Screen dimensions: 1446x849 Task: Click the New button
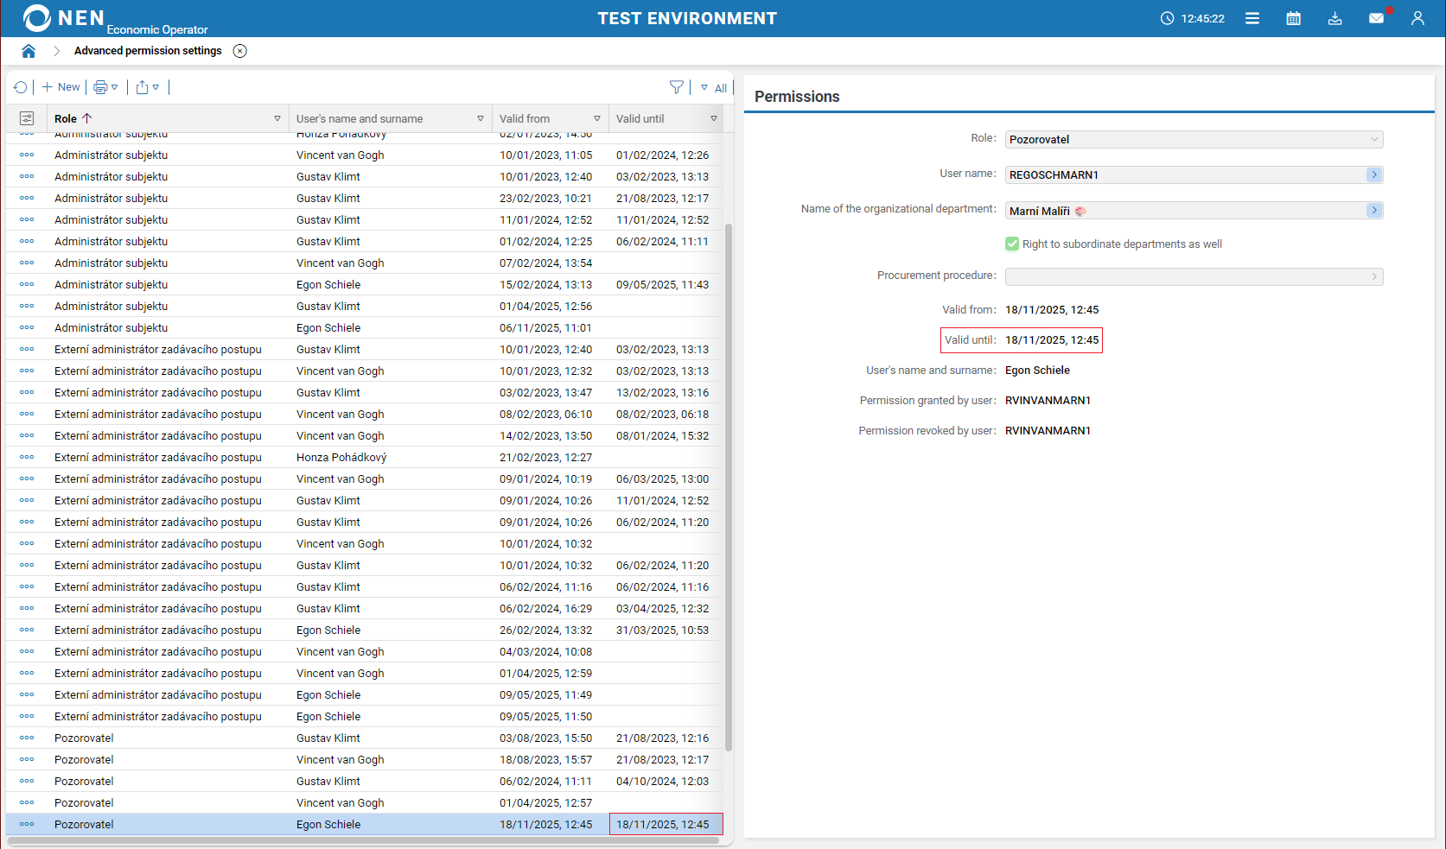(x=61, y=87)
